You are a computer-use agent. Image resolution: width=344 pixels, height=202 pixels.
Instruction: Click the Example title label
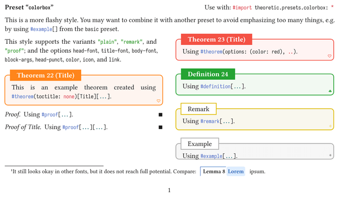[x=199, y=144]
